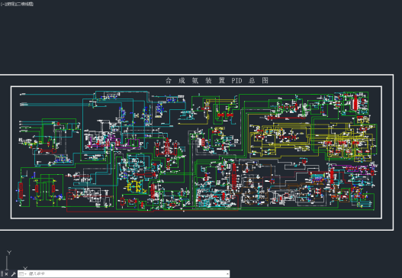Viewport: 402px width, 278px height.
Task: Open recent commands list icon
Action: [22, 274]
